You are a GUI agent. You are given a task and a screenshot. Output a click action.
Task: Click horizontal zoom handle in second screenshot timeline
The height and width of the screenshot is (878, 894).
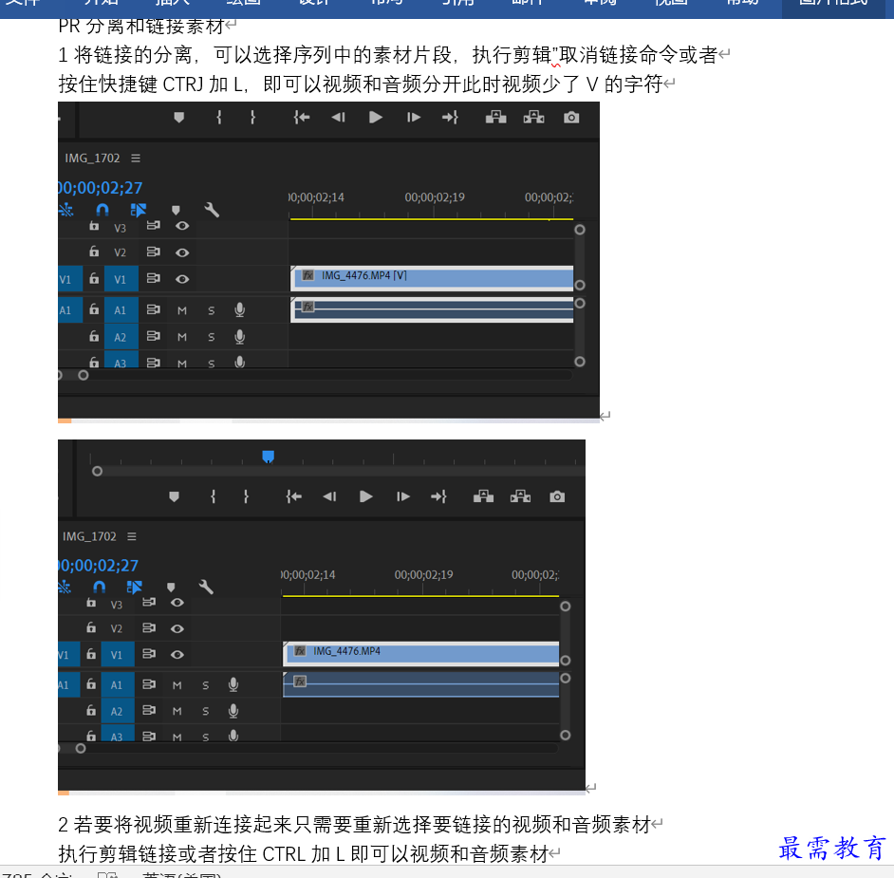click(81, 749)
